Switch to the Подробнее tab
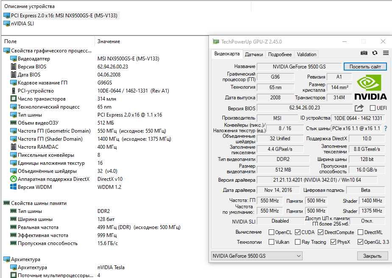Viewport: 392px width, 278px height. [280, 55]
